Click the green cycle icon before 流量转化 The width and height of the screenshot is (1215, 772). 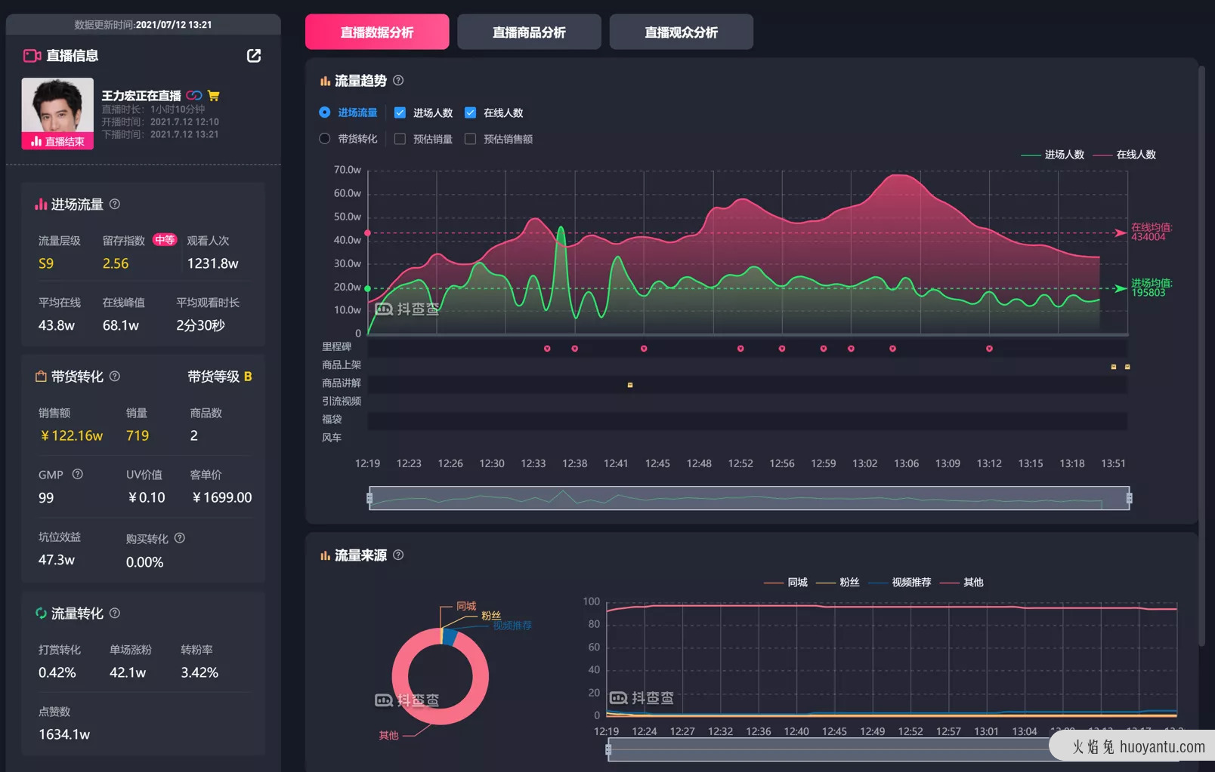pos(41,613)
